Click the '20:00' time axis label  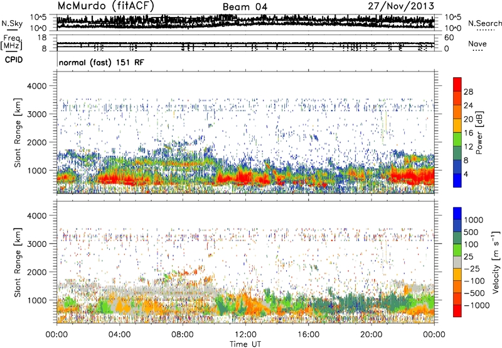pos(371,335)
